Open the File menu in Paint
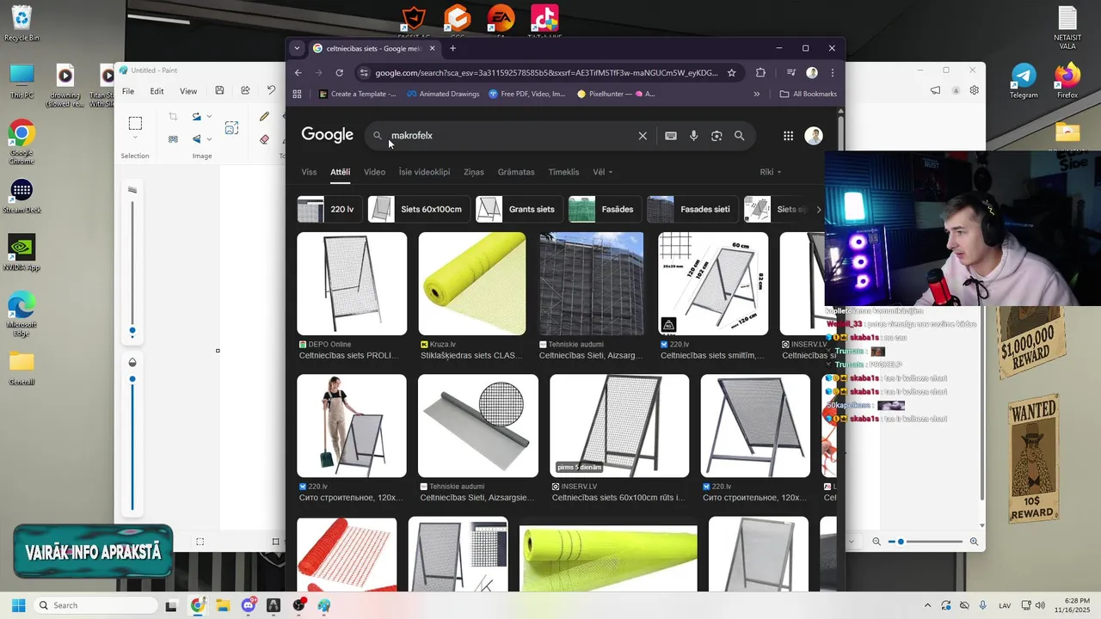This screenshot has height=619, width=1101. pos(128,91)
